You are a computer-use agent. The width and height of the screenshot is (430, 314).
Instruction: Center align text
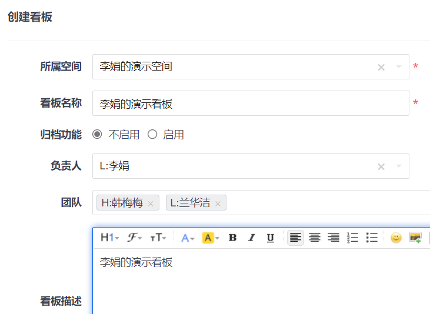coord(315,238)
